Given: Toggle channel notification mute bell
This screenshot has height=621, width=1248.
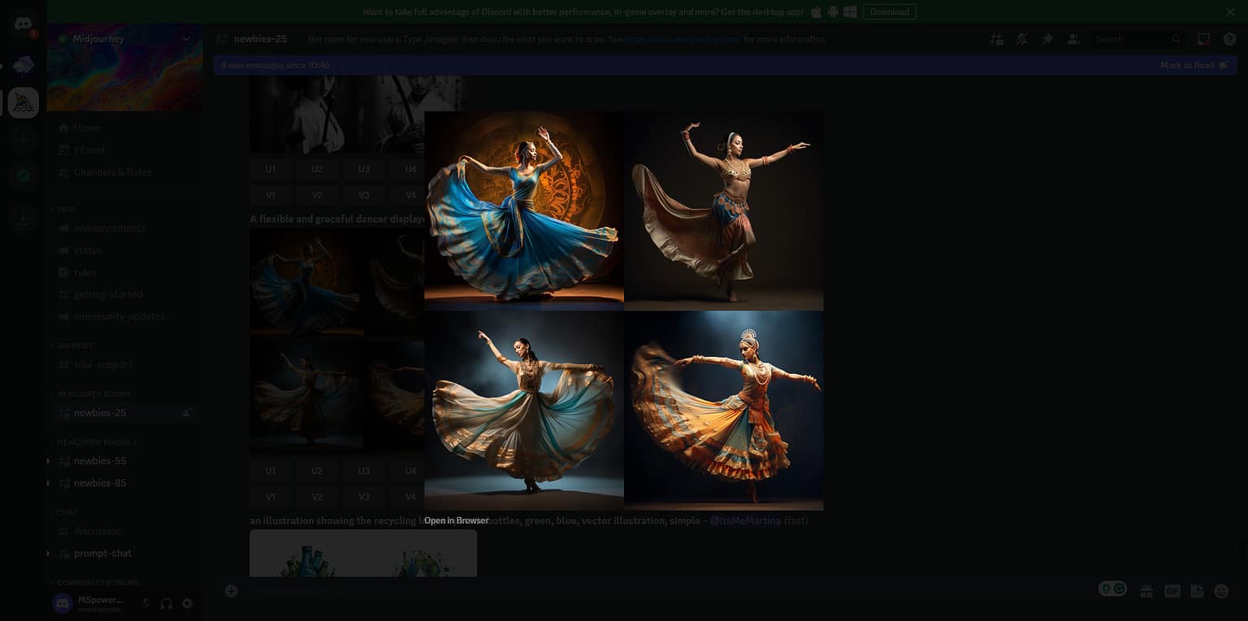Looking at the screenshot, I should (1021, 38).
